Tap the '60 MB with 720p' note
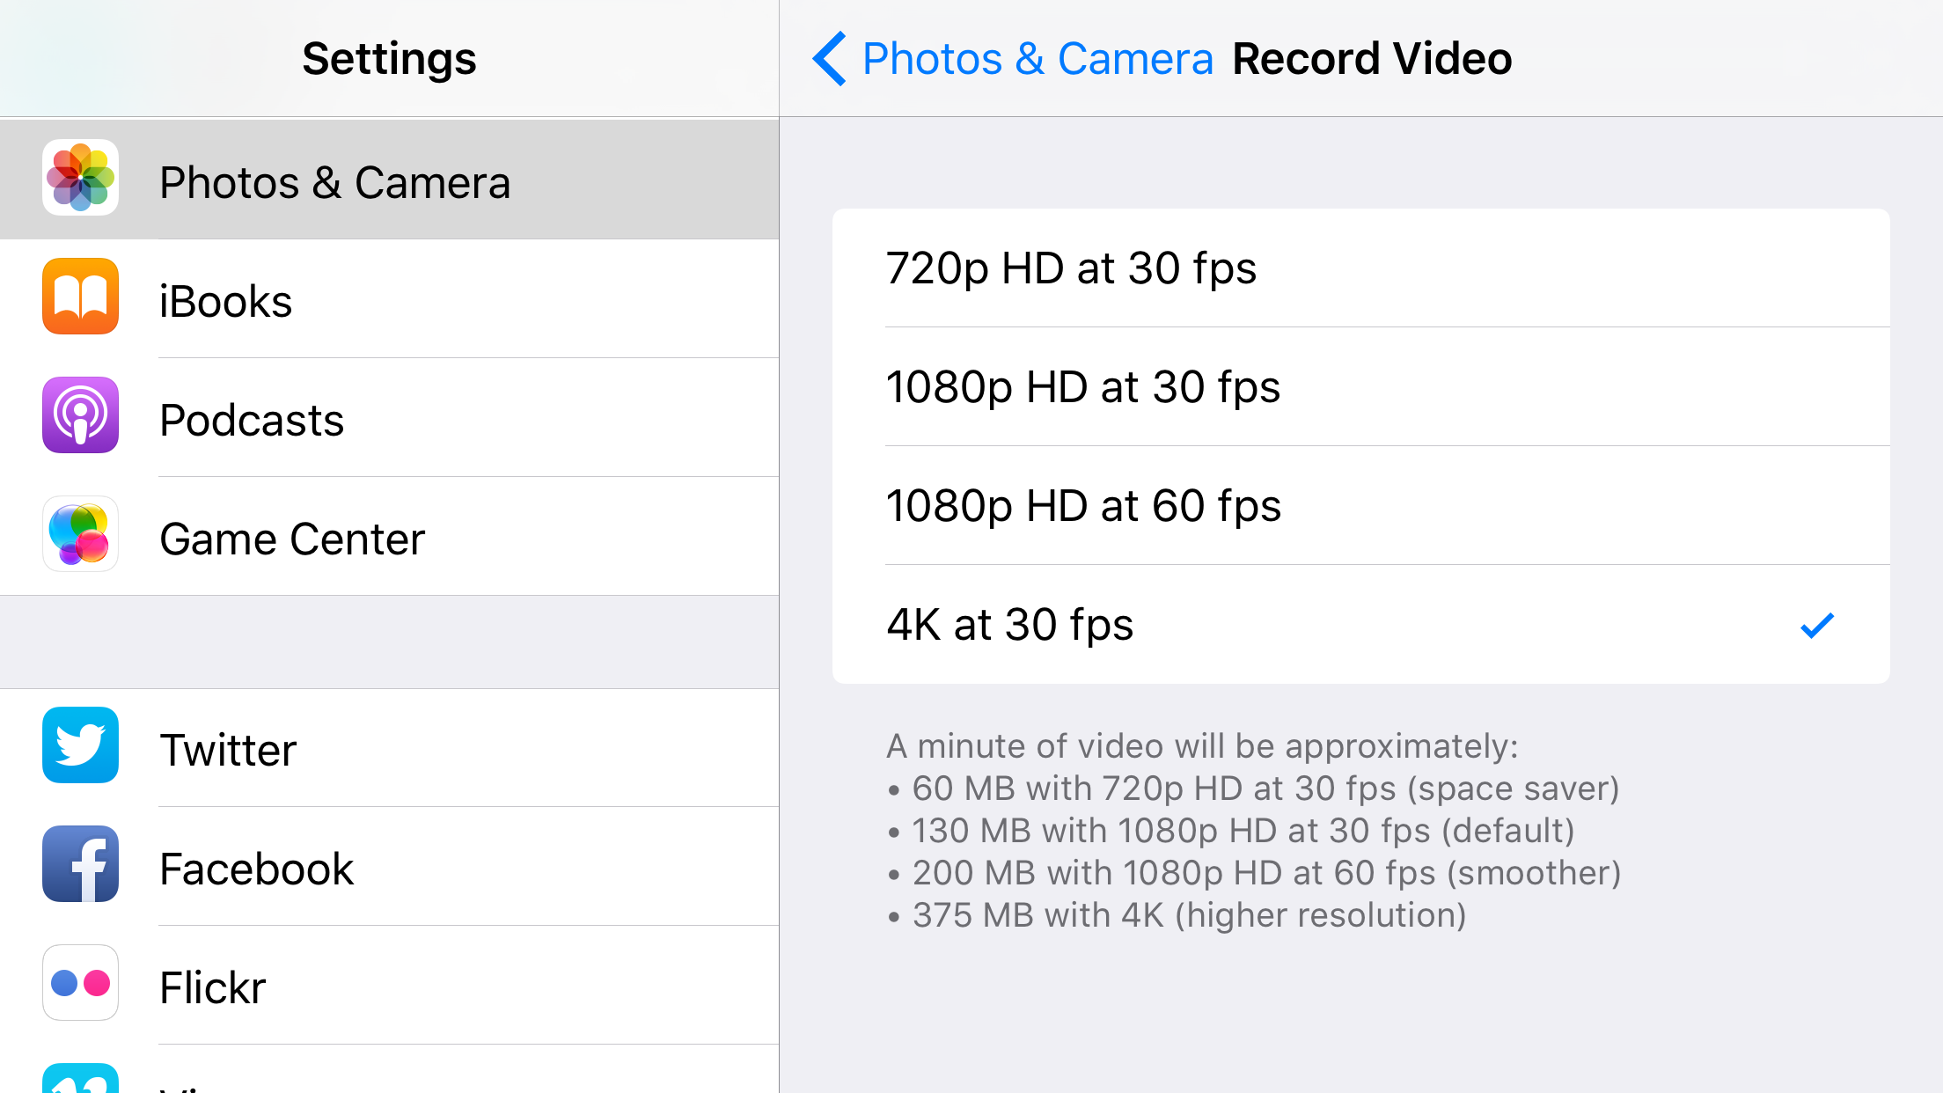 point(1254,789)
